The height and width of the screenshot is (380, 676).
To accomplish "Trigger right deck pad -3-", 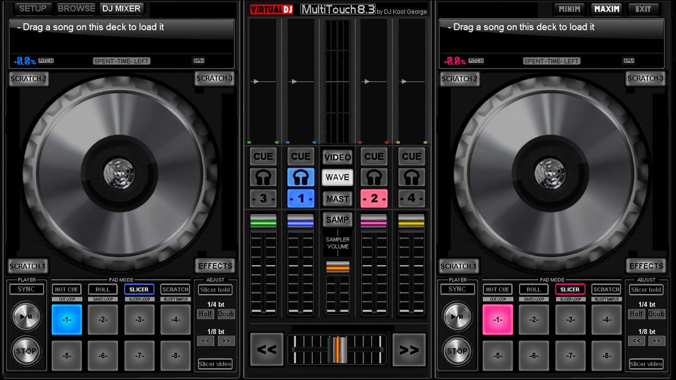I will click(x=570, y=320).
